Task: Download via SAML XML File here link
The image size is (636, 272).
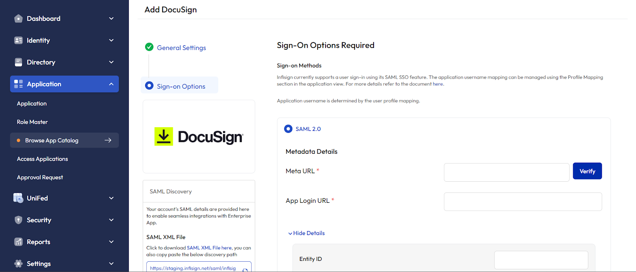Action: coord(209,248)
